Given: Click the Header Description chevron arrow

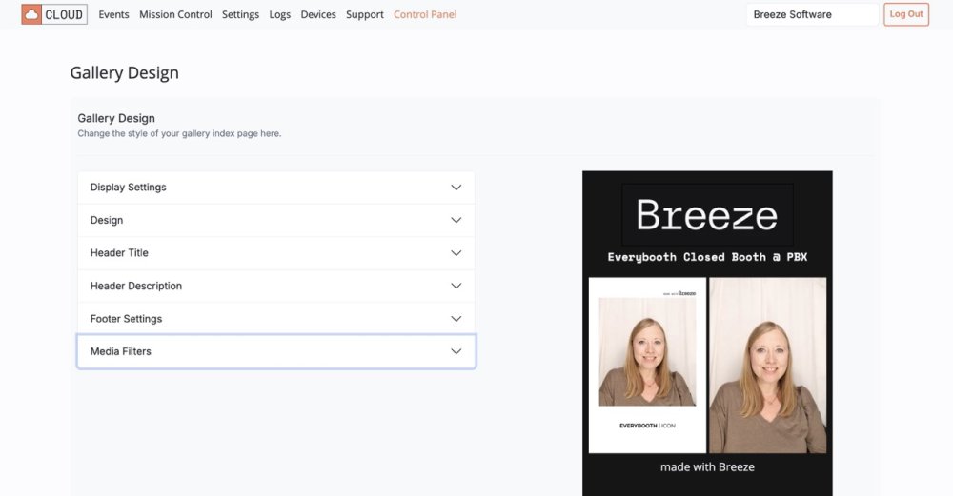Looking at the screenshot, I should [456, 286].
